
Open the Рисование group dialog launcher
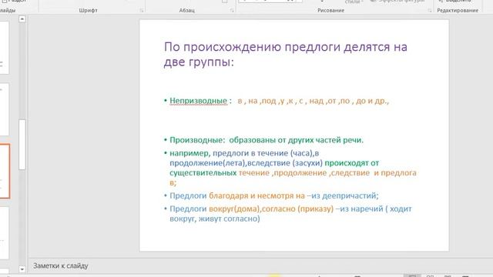click(430, 11)
